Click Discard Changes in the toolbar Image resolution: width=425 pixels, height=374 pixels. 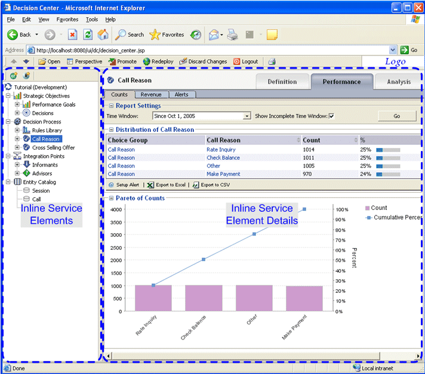pyautogui.click(x=203, y=61)
